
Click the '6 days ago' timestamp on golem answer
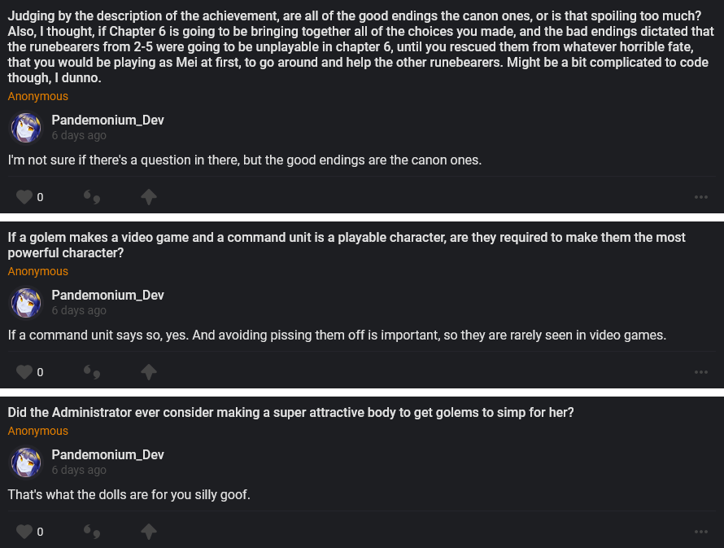tap(79, 310)
